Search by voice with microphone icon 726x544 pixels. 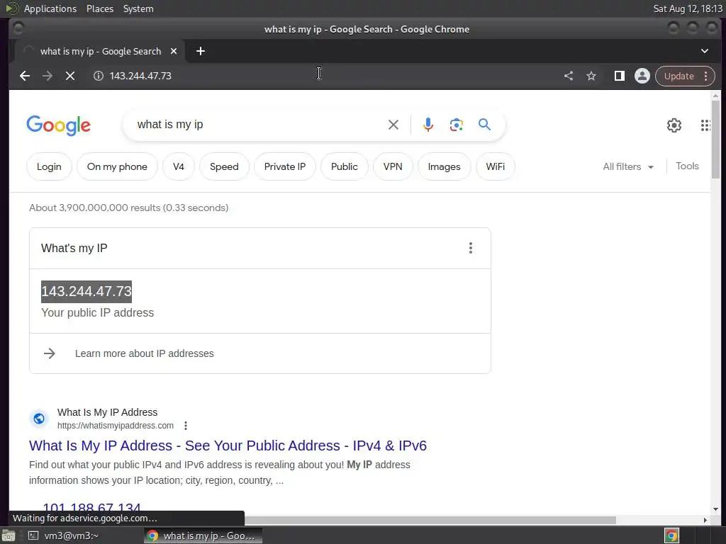coord(428,125)
